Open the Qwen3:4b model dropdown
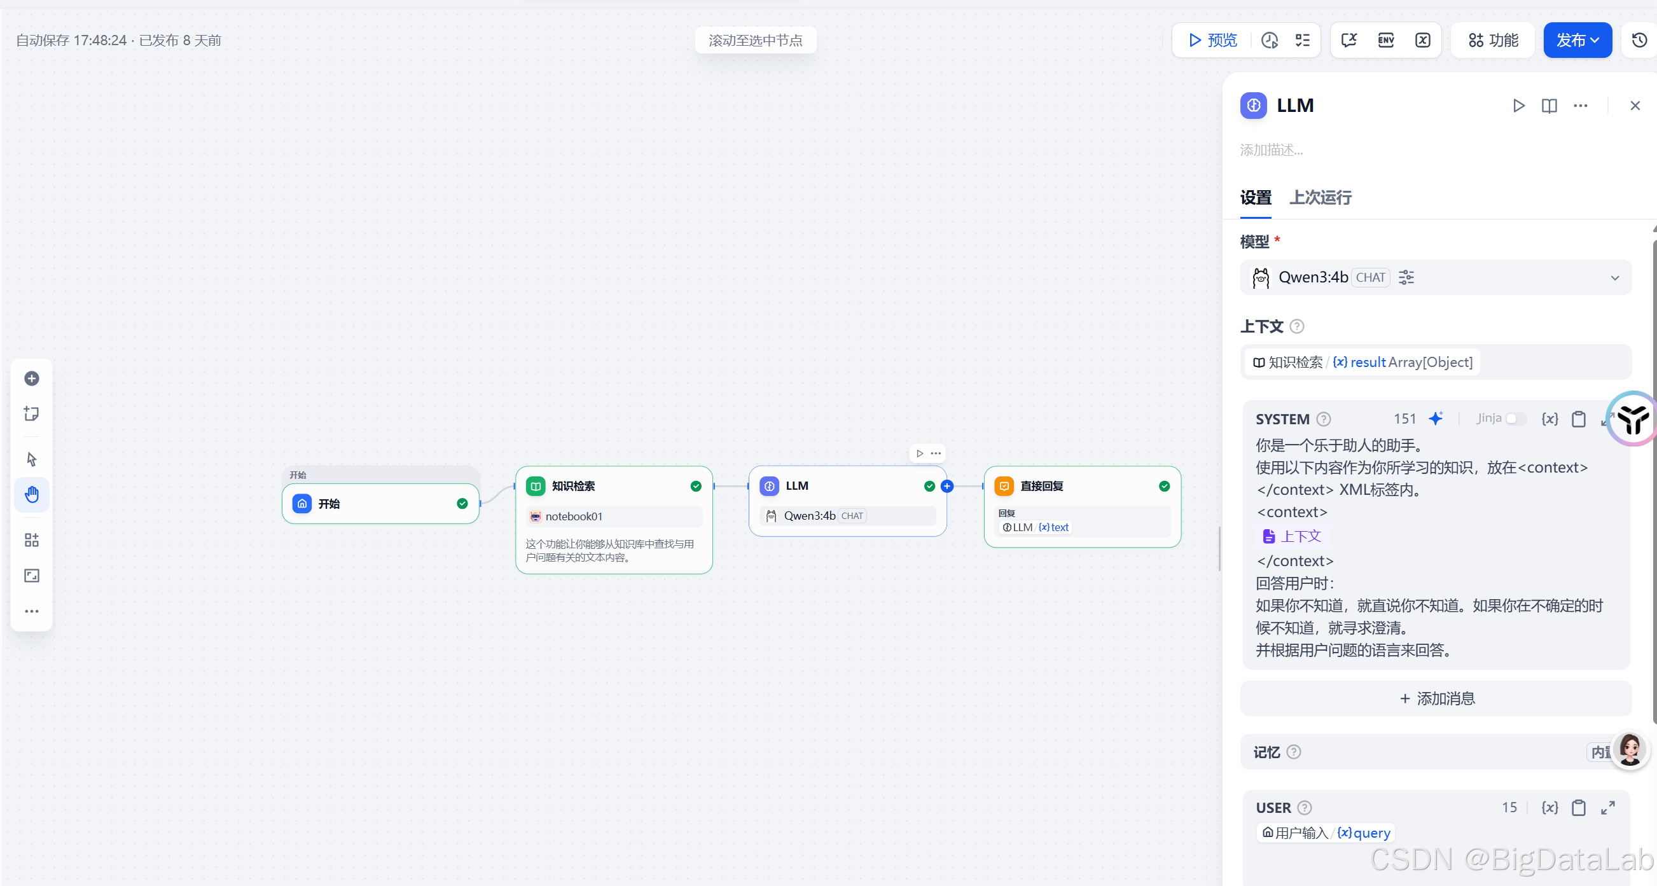This screenshot has height=886, width=1657. [1435, 277]
